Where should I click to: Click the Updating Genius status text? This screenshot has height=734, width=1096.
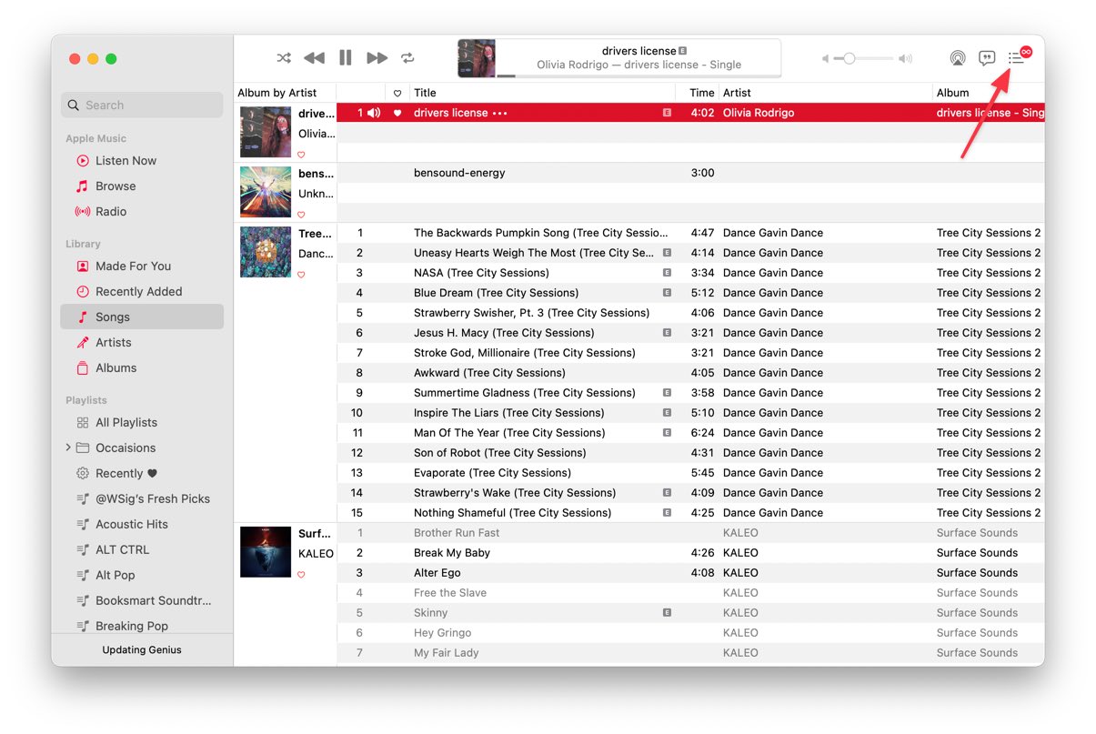142,650
